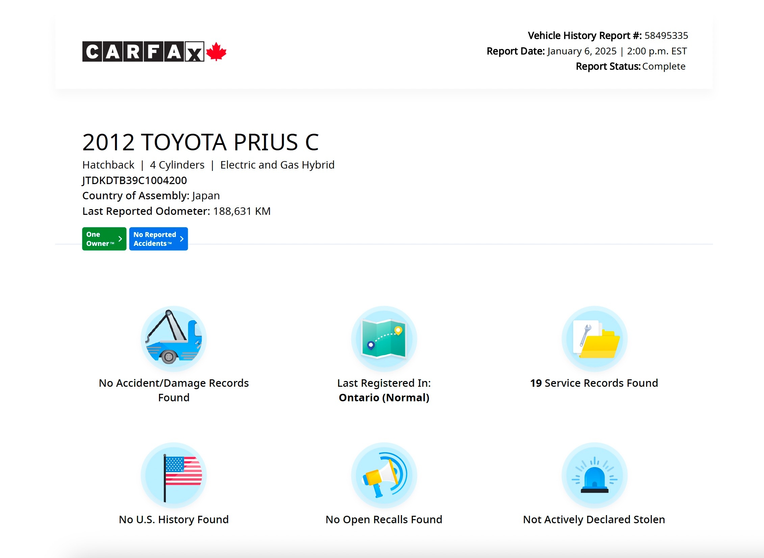Click the Hatchback body type text
Screen dimensions: 764x558
click(x=108, y=165)
